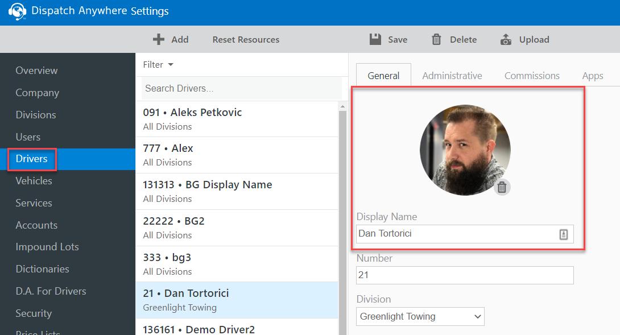Click the Dispatch Anywhere logo icon
The width and height of the screenshot is (620, 335).
click(x=18, y=11)
